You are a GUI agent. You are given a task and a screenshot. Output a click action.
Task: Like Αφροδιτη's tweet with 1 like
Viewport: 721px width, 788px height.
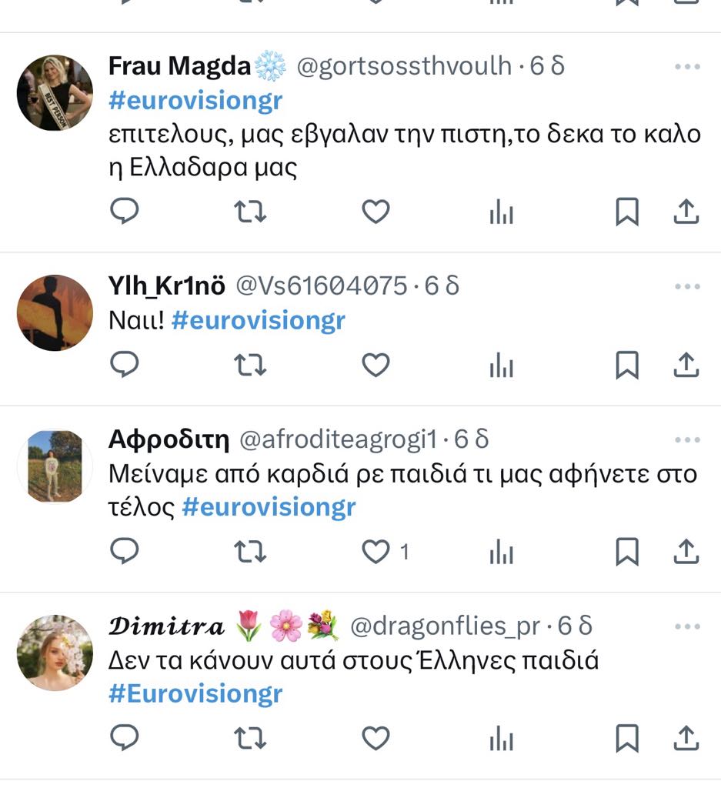tap(376, 551)
